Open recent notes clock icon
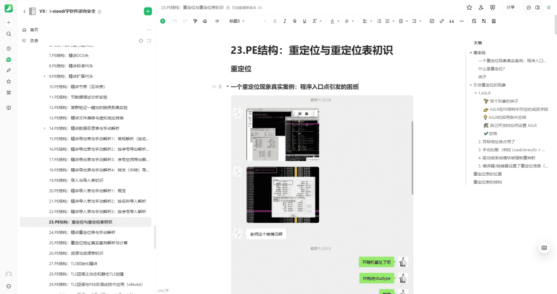 pos(9,48)
